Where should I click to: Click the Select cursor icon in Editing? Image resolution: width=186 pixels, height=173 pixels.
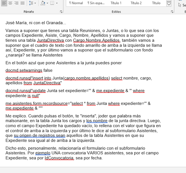(180, 5)
